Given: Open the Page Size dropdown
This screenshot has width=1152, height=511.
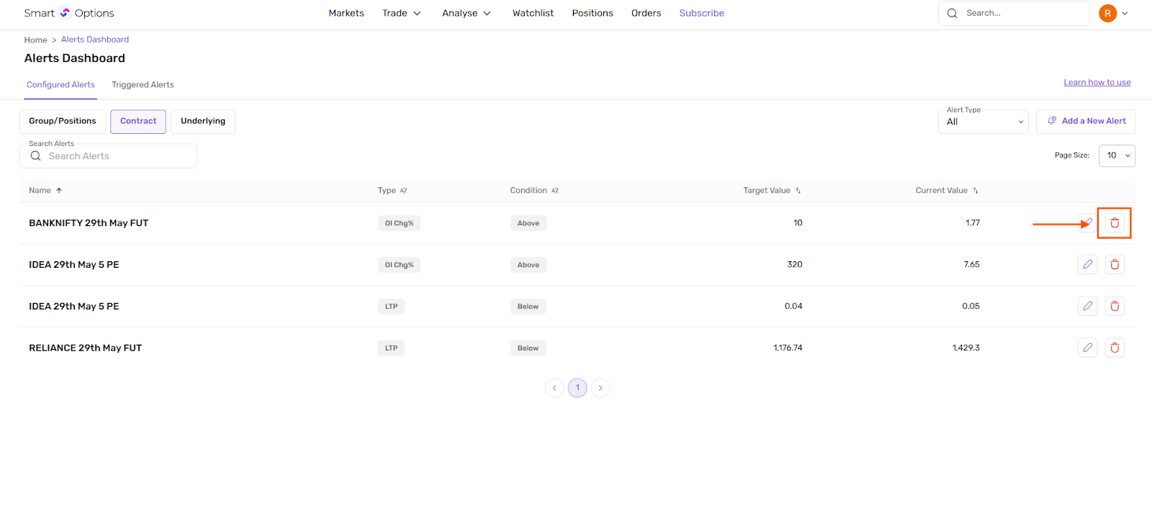Looking at the screenshot, I should click(1117, 155).
